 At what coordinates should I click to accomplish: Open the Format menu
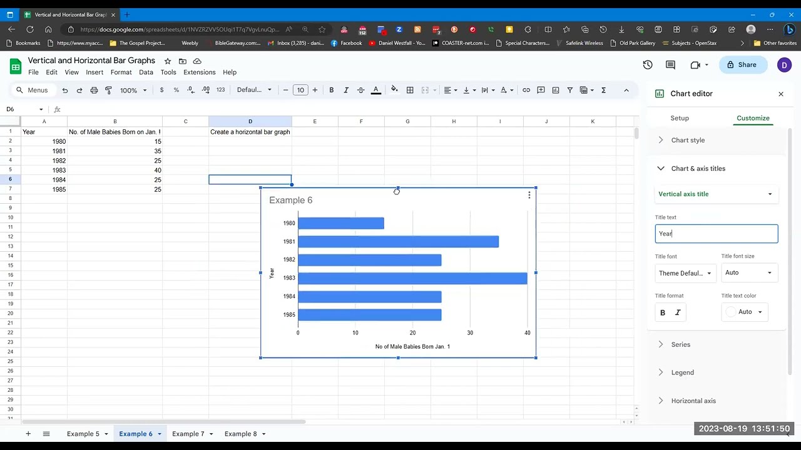pos(121,72)
